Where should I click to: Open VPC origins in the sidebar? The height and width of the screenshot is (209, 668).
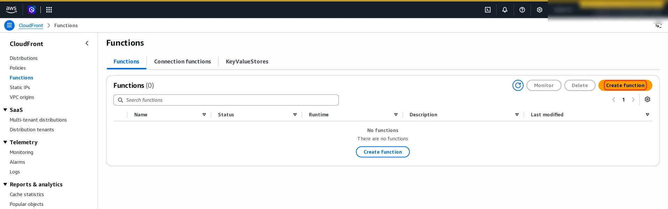[x=22, y=97]
